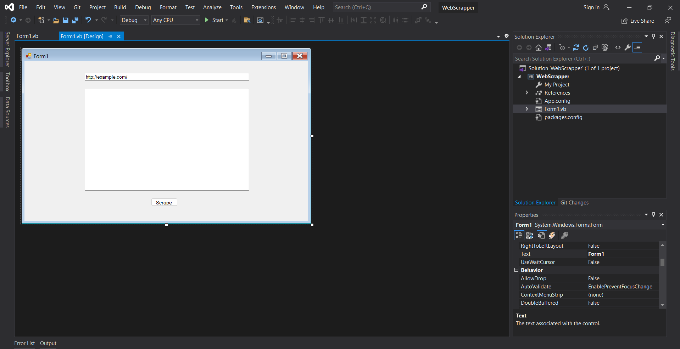Collapse All items in Solution Explorer

click(596, 47)
